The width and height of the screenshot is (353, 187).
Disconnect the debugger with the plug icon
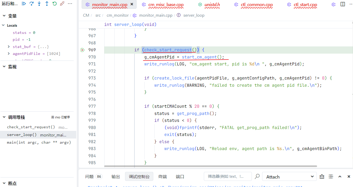pos(62,4)
